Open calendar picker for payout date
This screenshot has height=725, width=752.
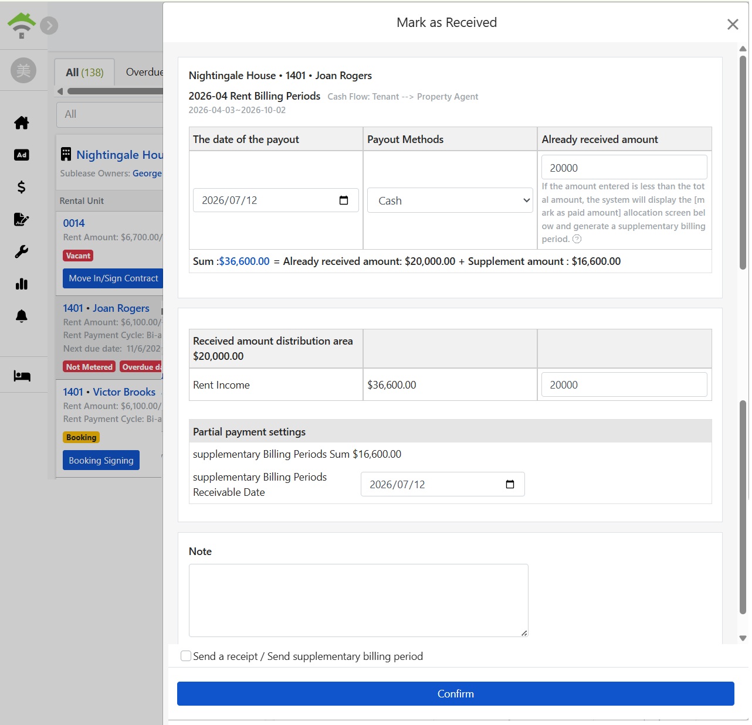click(x=344, y=200)
